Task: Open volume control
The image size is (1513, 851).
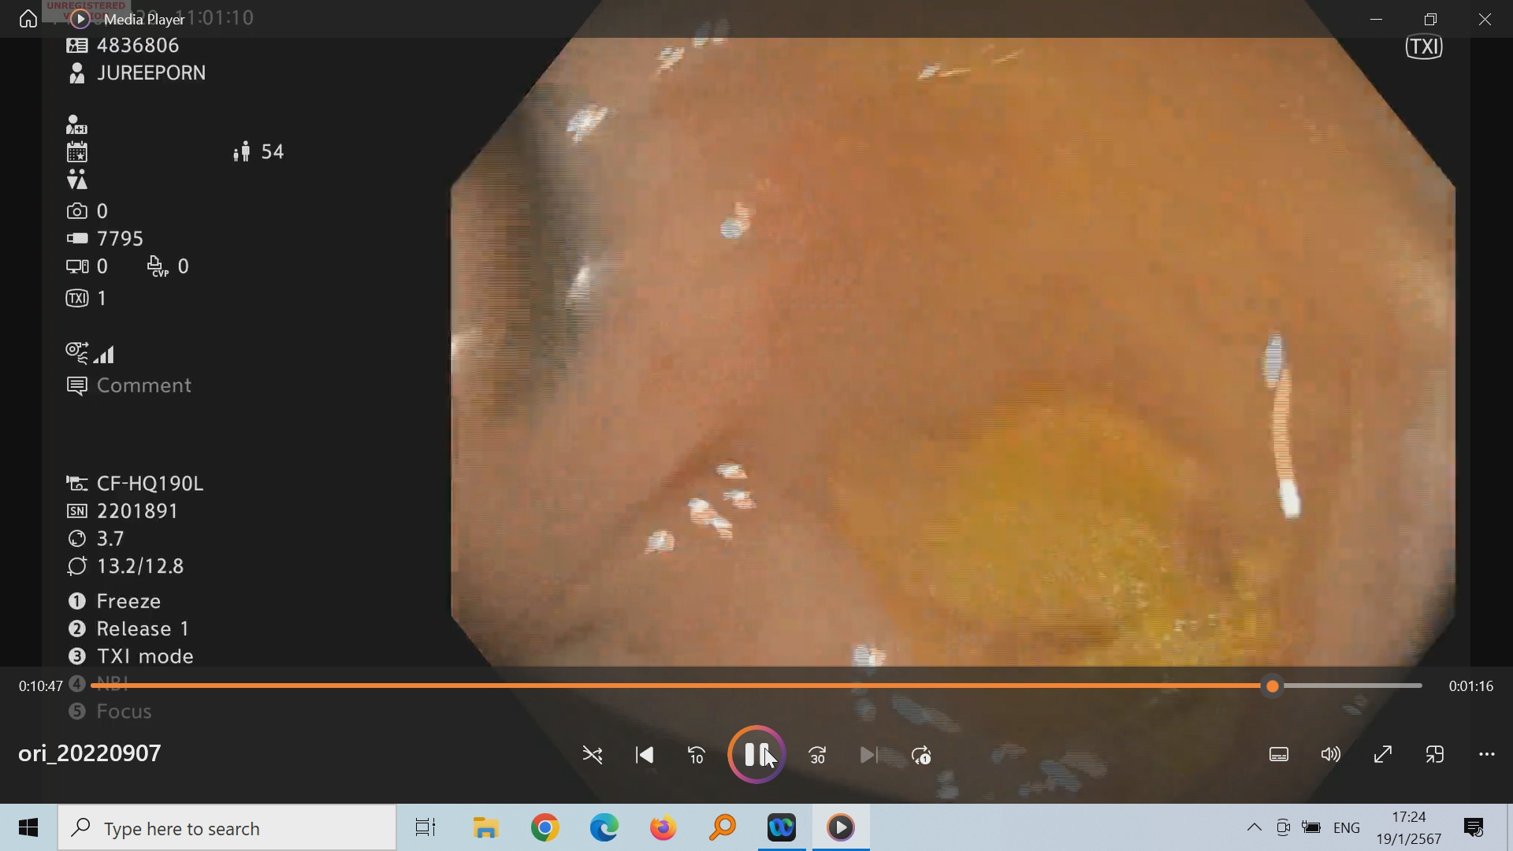Action: pyautogui.click(x=1331, y=755)
